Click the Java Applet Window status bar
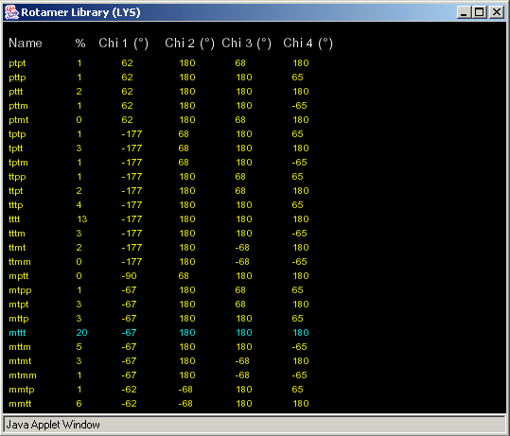This screenshot has width=510, height=436. [x=255, y=425]
